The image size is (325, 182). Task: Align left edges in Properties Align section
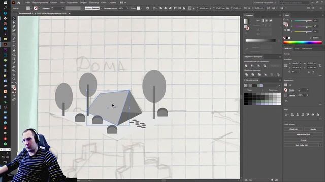[x=292, y=115]
